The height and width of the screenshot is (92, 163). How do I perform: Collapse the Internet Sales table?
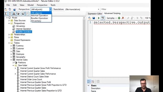point(11,60)
